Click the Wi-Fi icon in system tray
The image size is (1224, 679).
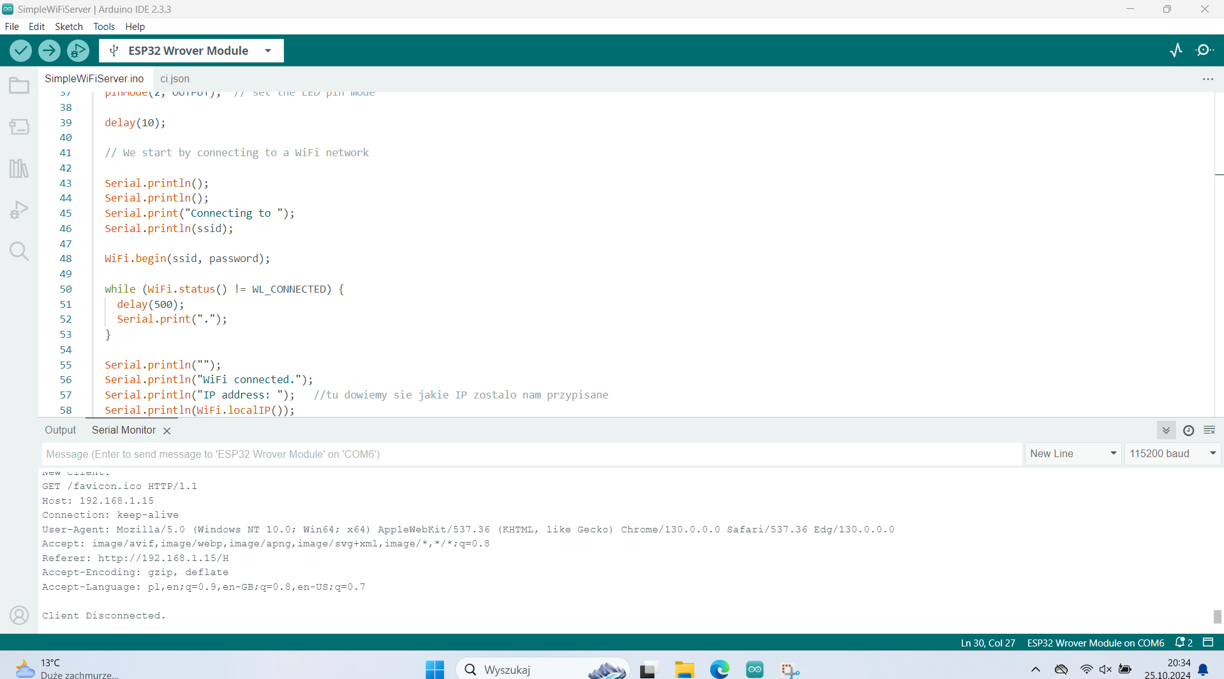tap(1086, 669)
